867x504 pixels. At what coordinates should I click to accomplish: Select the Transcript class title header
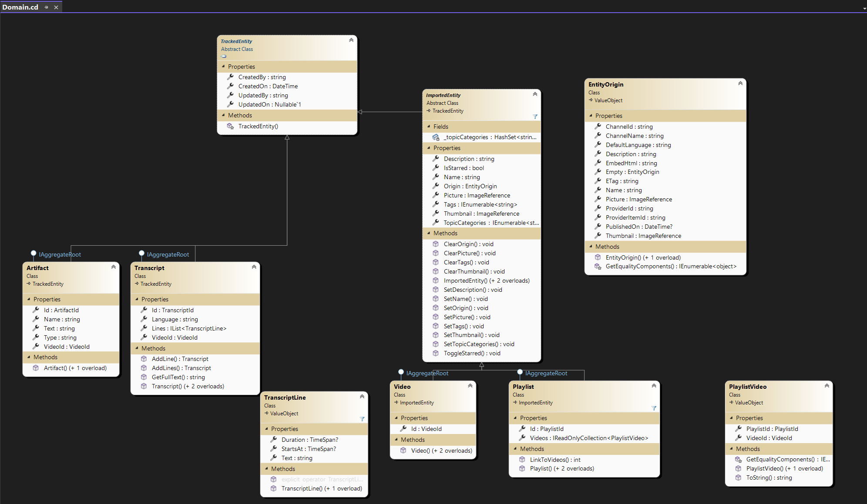149,268
